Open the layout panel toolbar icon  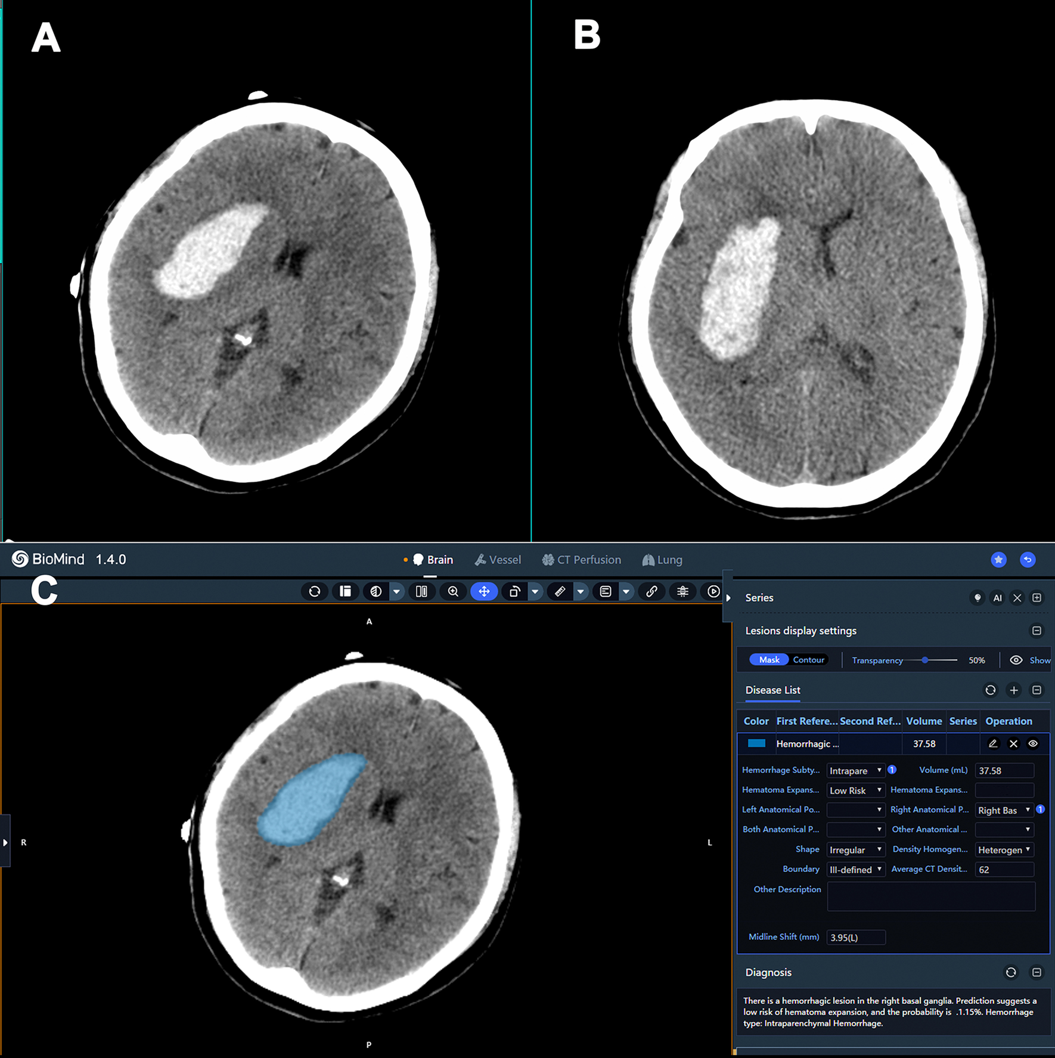pyautogui.click(x=345, y=591)
